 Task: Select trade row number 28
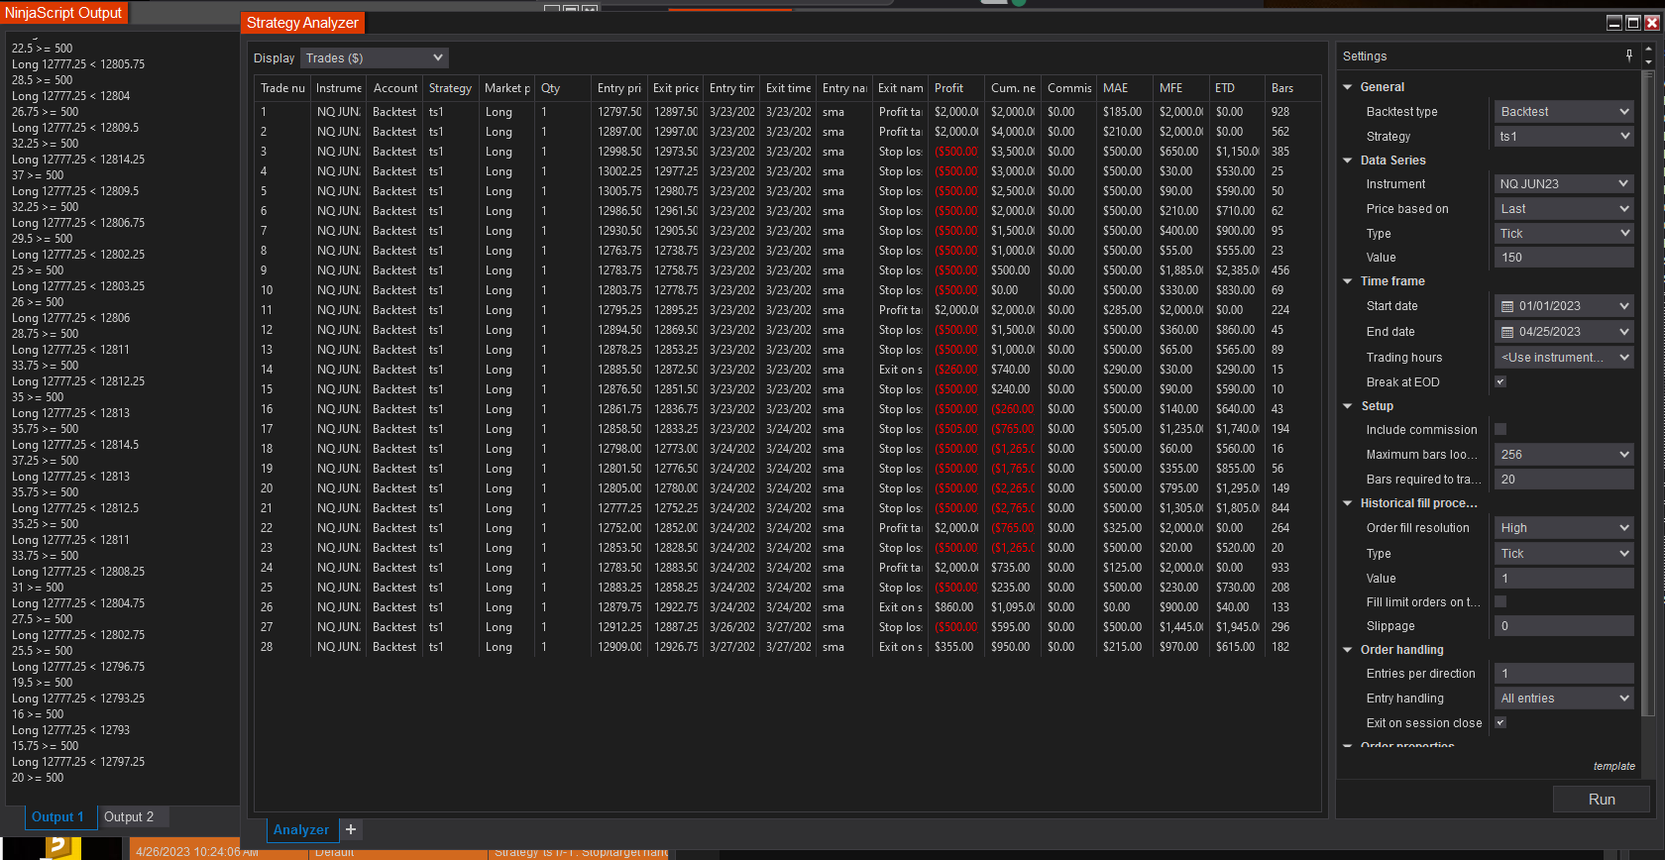788,647
